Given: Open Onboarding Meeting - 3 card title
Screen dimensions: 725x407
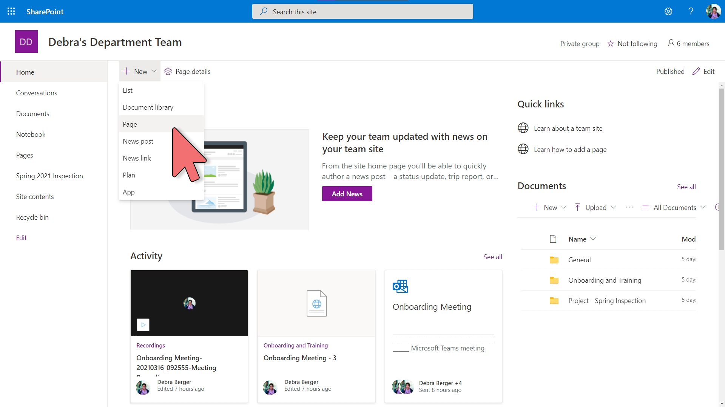Looking at the screenshot, I should [x=300, y=358].
